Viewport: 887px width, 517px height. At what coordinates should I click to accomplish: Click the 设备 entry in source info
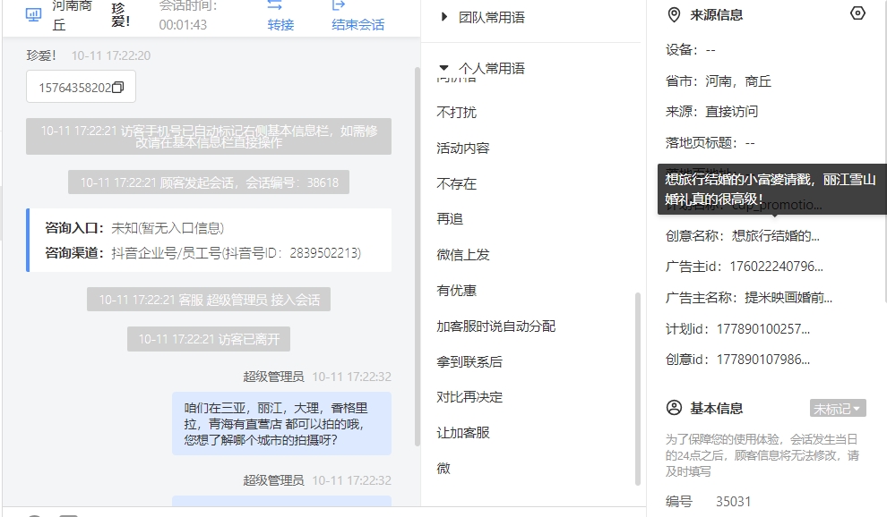pyautogui.click(x=691, y=50)
